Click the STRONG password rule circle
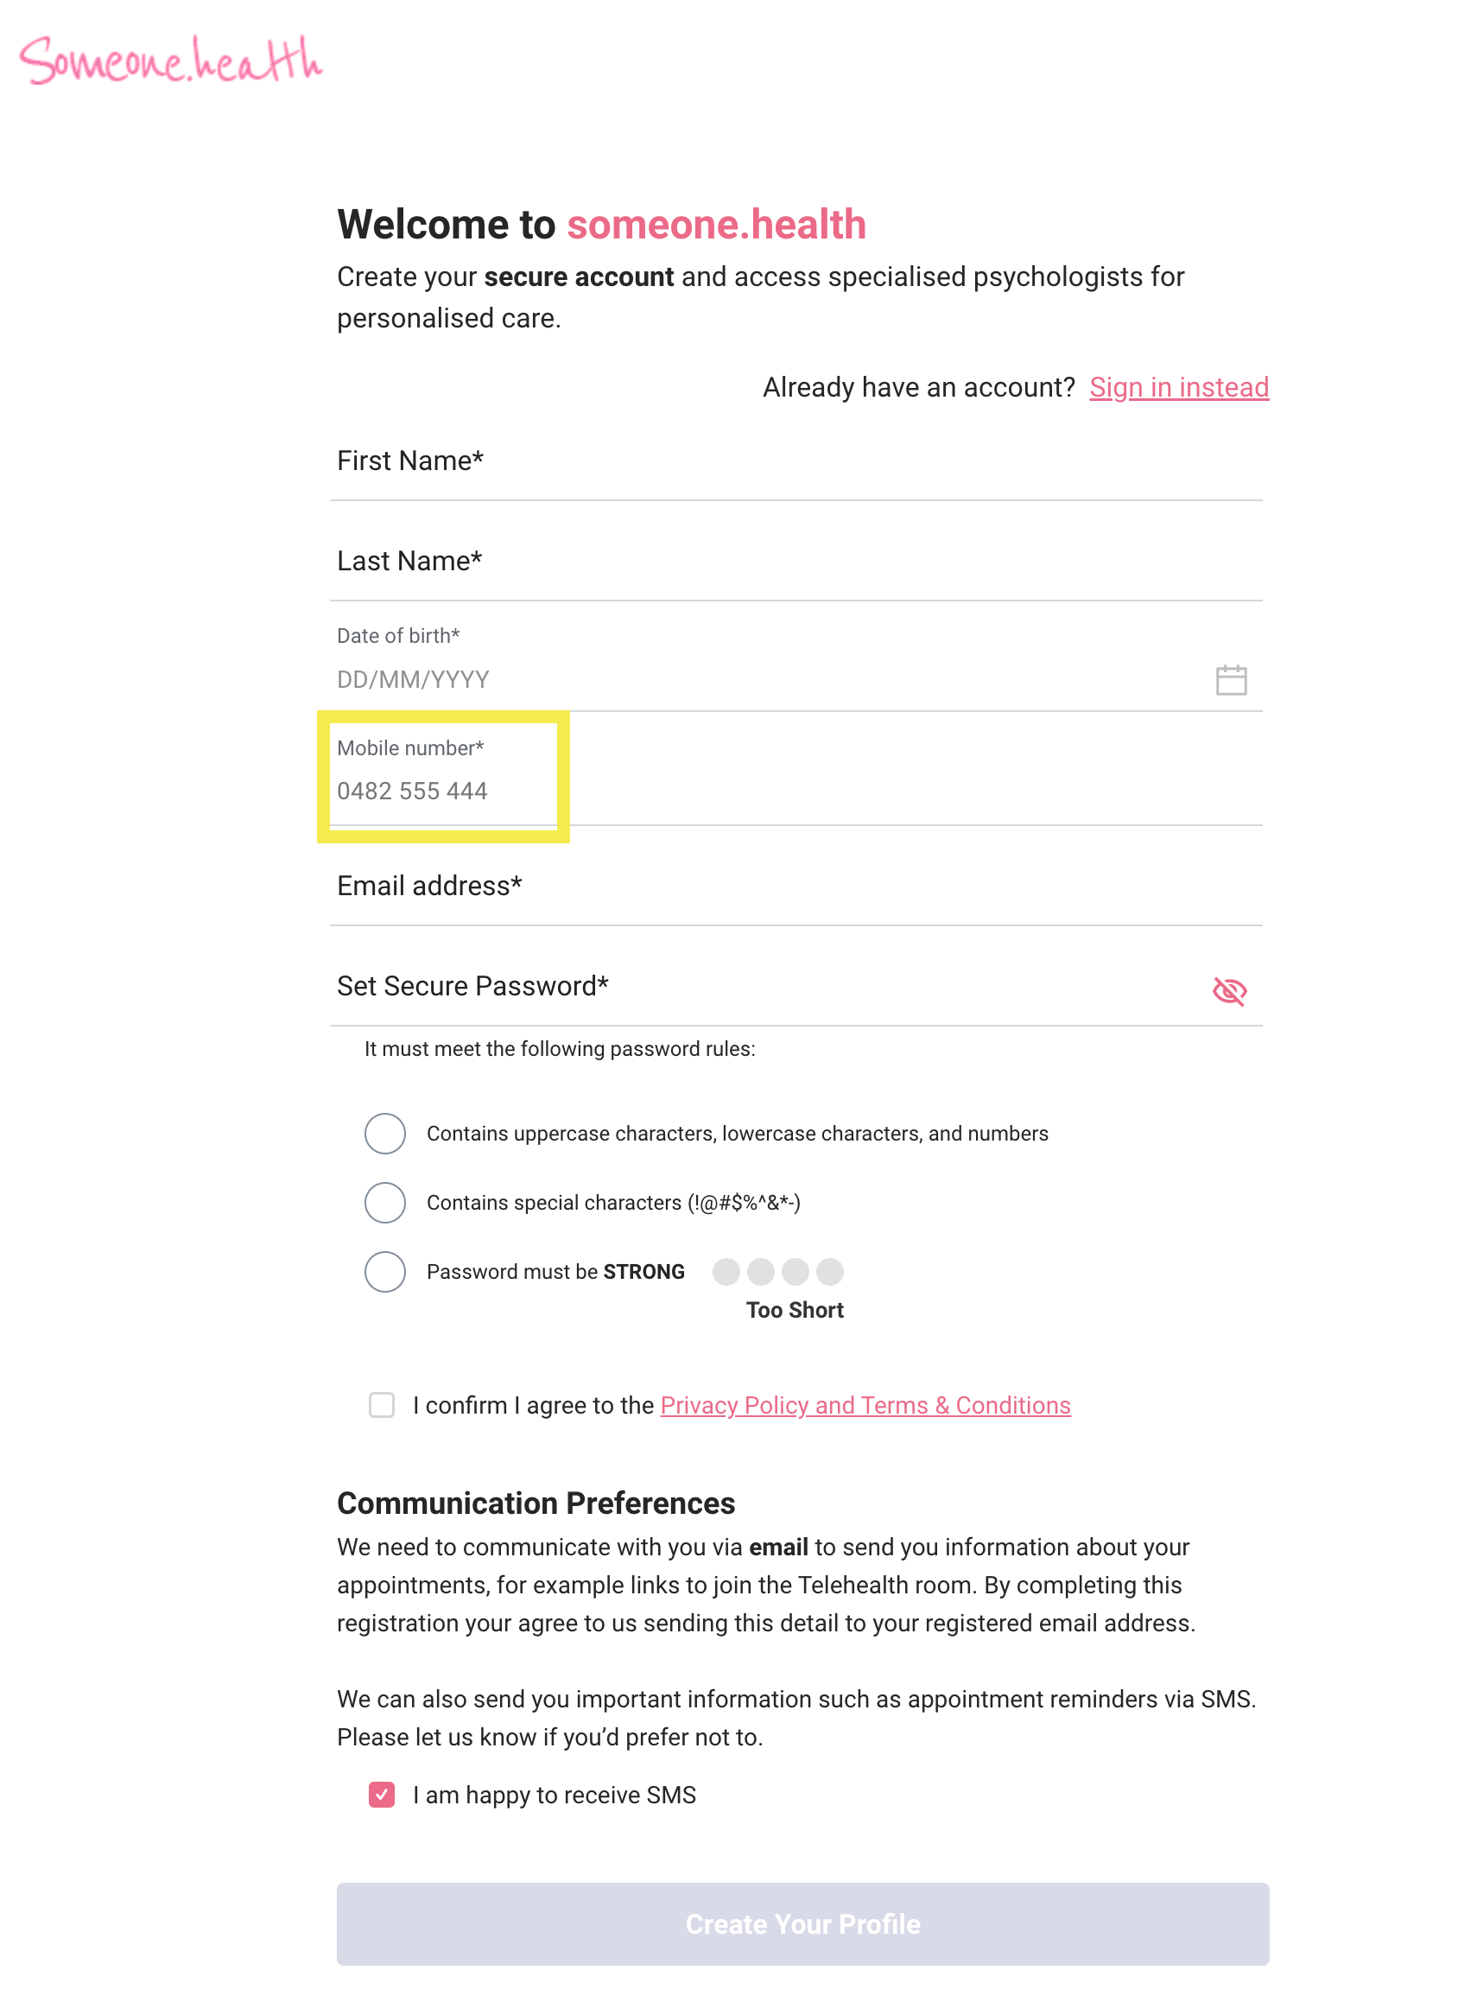Screen dimensions: 1458x2015 click(384, 1272)
